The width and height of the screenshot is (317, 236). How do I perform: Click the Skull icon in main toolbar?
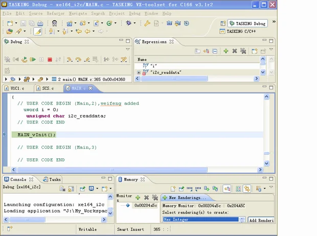(x=54, y=23)
